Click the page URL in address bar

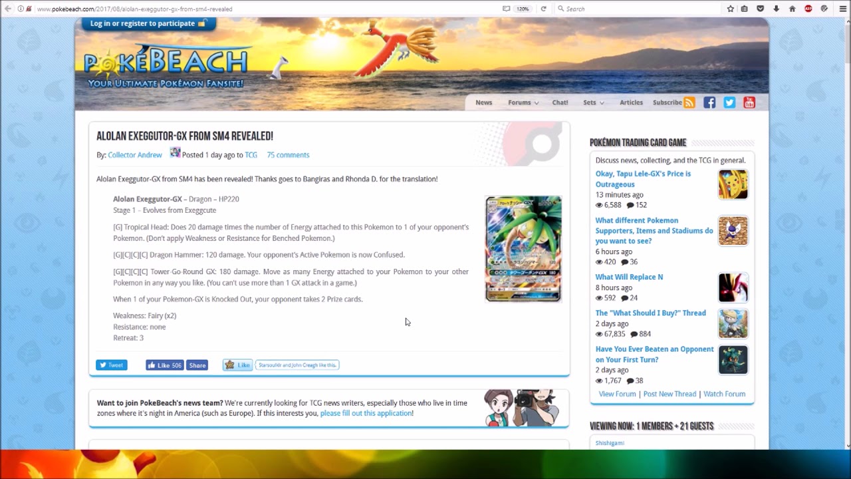pos(134,9)
